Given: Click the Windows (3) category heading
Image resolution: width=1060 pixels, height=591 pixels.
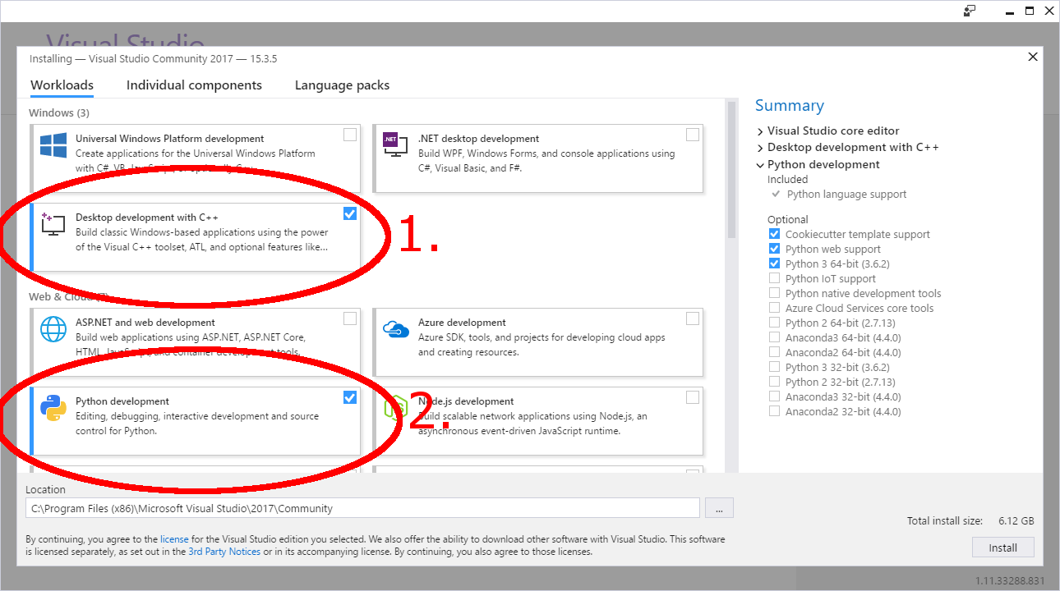Looking at the screenshot, I should tap(59, 112).
